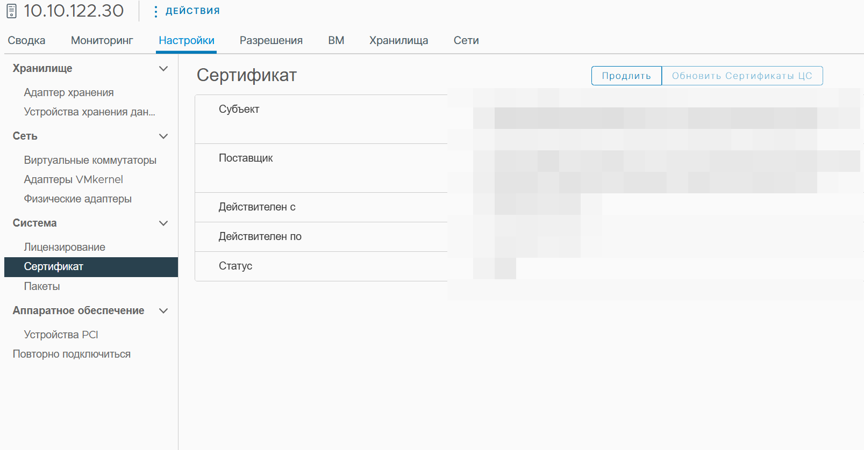Collapse the Система section chevron
The height and width of the screenshot is (450, 864).
click(x=163, y=223)
